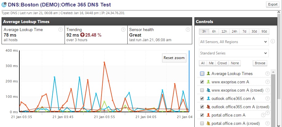The height and width of the screenshot is (127, 282).
Task: Click the 25.48 % trending percentage
Action: click(x=93, y=35)
